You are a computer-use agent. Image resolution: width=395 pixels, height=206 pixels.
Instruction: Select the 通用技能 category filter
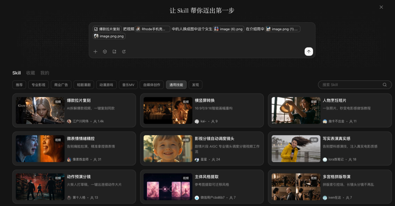(x=176, y=85)
